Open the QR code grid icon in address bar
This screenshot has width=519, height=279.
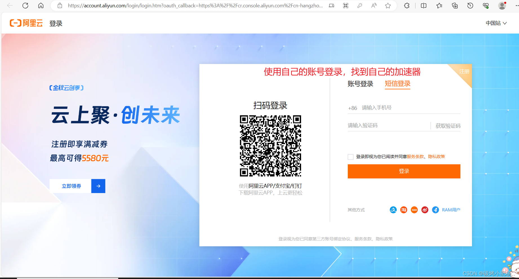pos(346,6)
